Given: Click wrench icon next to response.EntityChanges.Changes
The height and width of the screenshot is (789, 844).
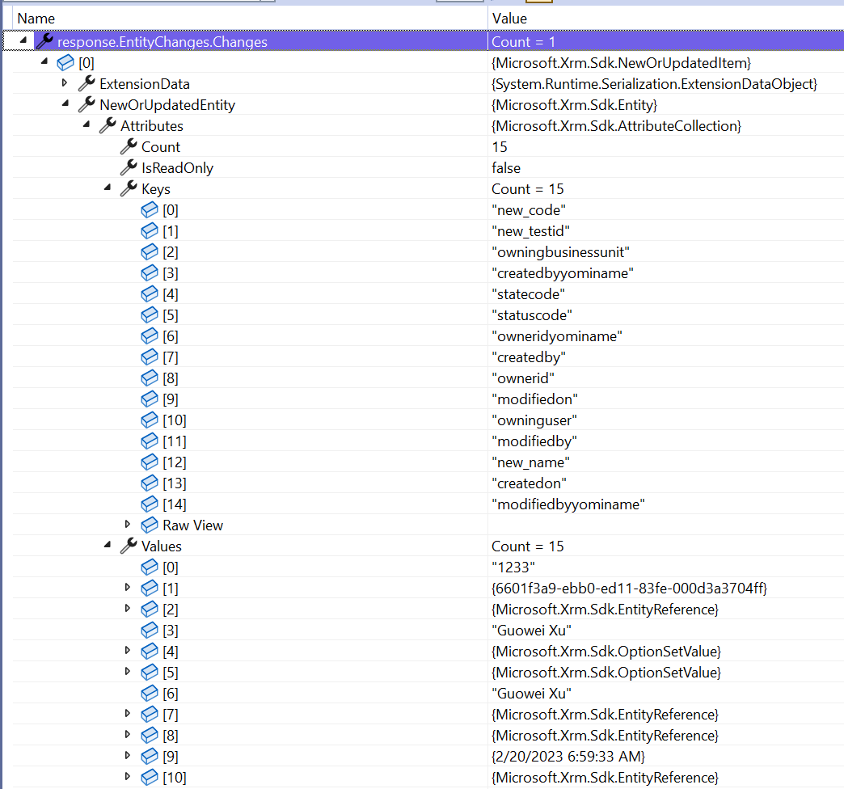Looking at the screenshot, I should click(x=44, y=41).
